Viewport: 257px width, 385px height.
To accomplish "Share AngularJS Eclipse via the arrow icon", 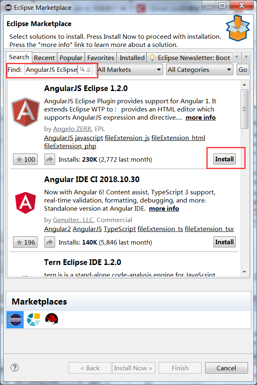I will tap(49, 159).
